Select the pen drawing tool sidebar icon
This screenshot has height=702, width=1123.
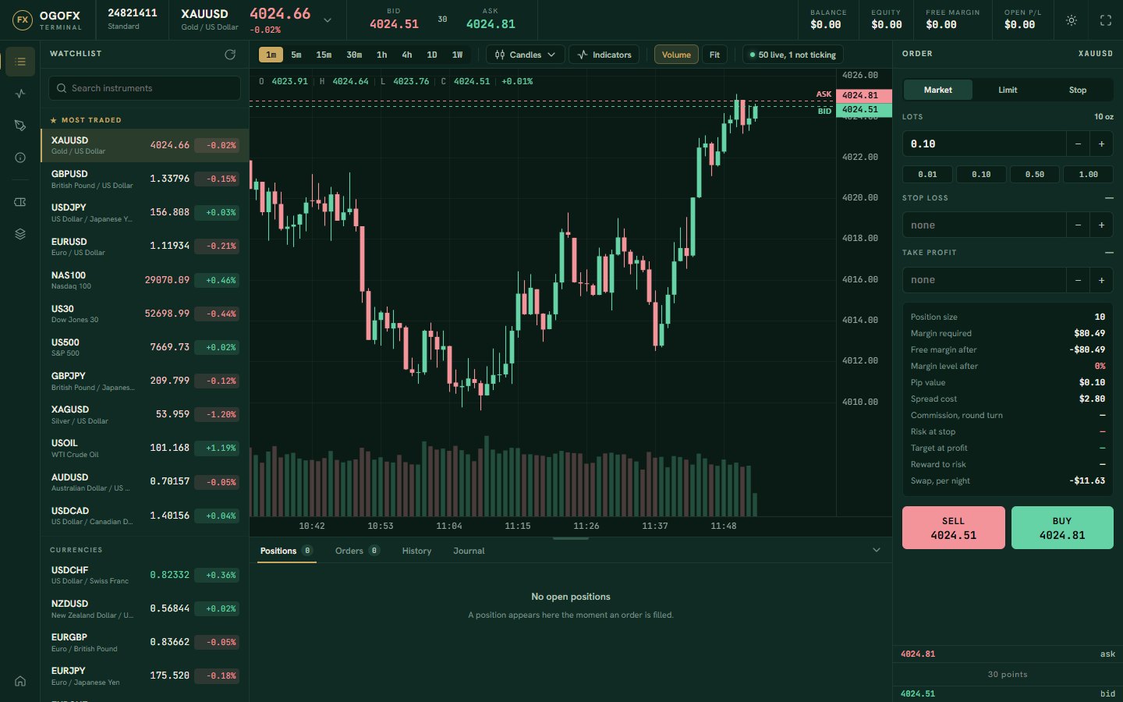[x=20, y=126]
